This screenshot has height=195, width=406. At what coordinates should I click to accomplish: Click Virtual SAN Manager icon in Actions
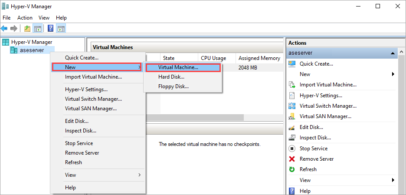coord(292,116)
